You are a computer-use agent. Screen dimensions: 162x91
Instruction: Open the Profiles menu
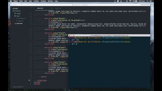(36, 1)
